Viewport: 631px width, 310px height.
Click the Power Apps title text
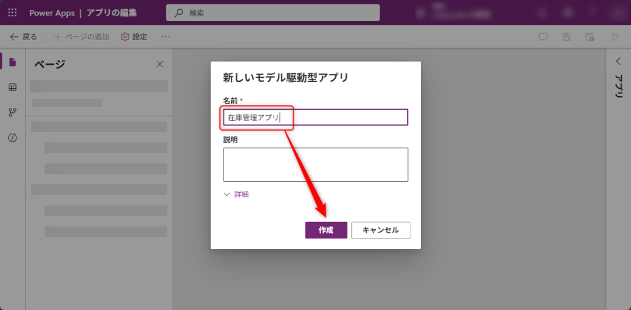[52, 13]
